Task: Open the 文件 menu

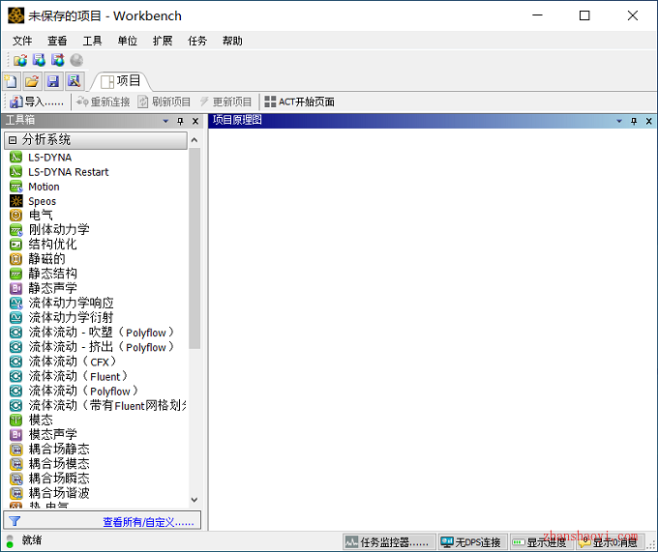Action: (22, 41)
